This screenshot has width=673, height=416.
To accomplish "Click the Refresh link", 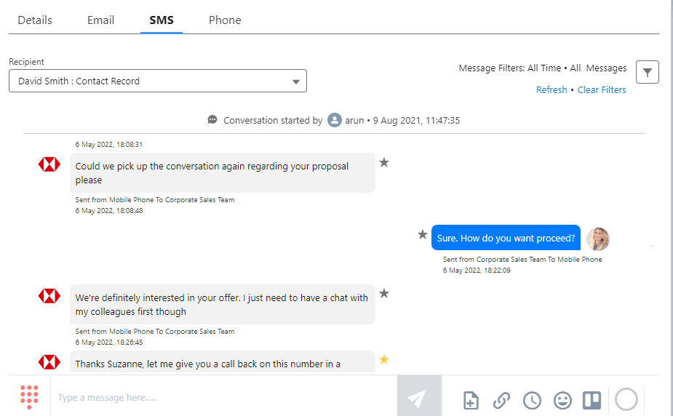I will (551, 89).
